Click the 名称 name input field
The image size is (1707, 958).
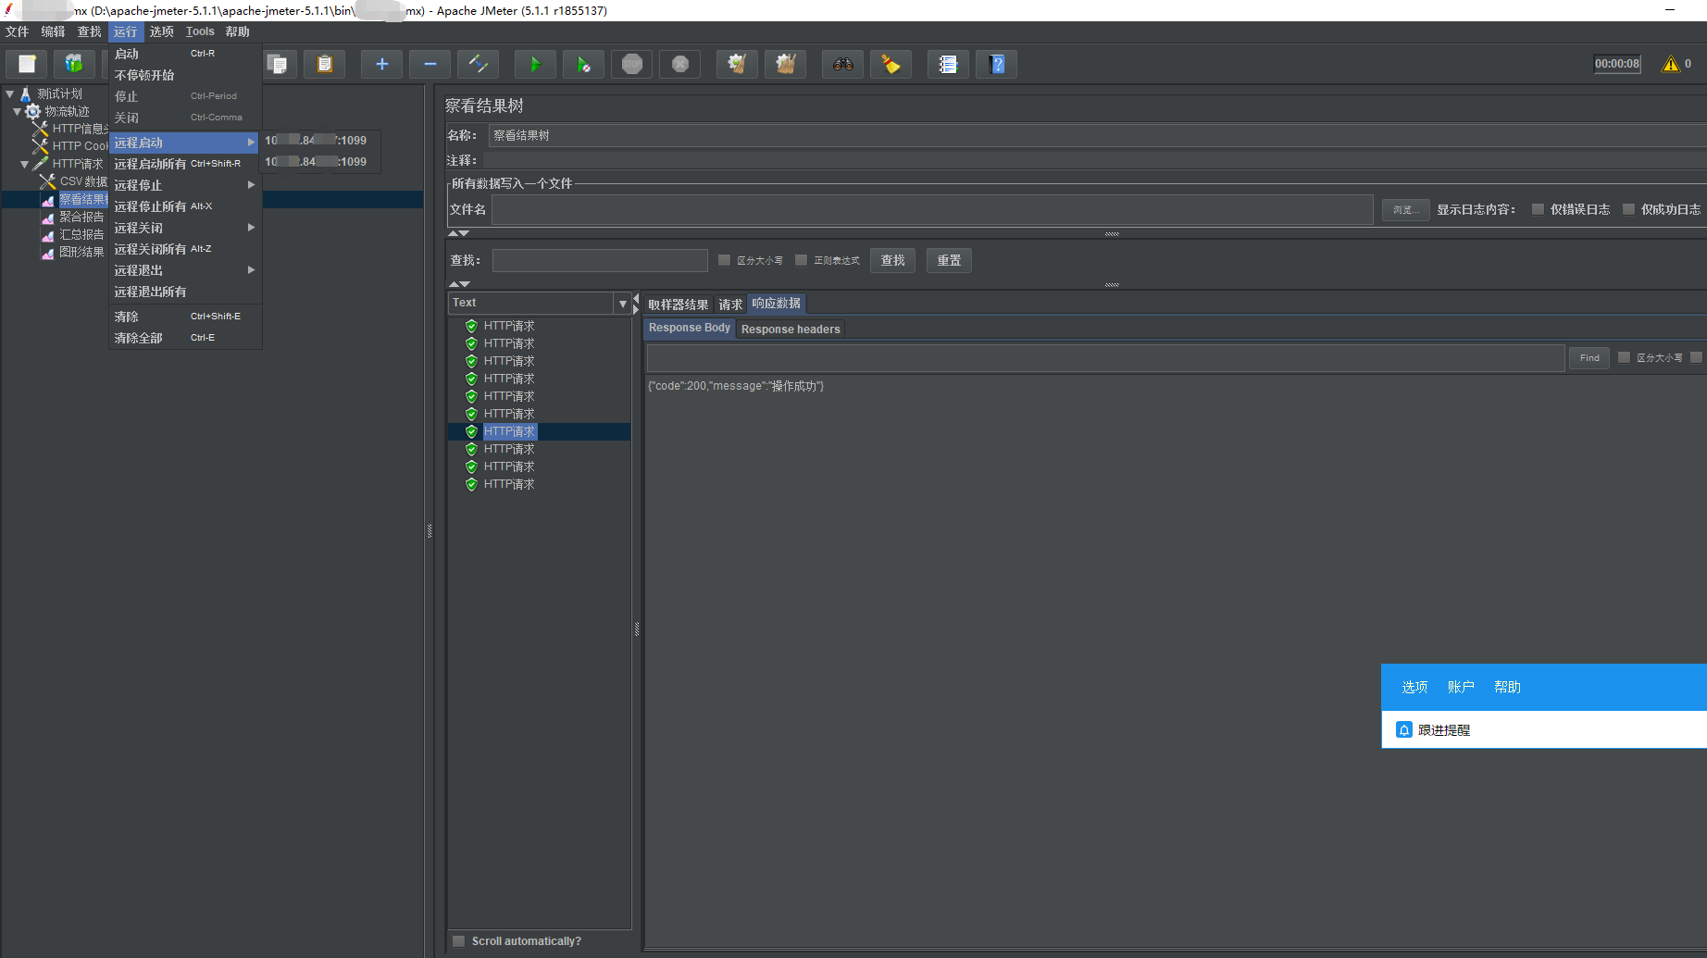coord(1097,136)
